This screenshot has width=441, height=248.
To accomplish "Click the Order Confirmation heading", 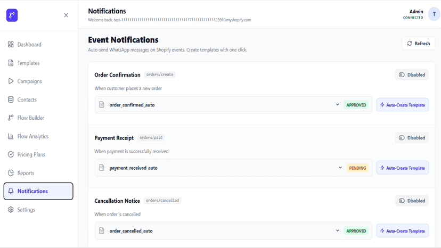I will (117, 75).
